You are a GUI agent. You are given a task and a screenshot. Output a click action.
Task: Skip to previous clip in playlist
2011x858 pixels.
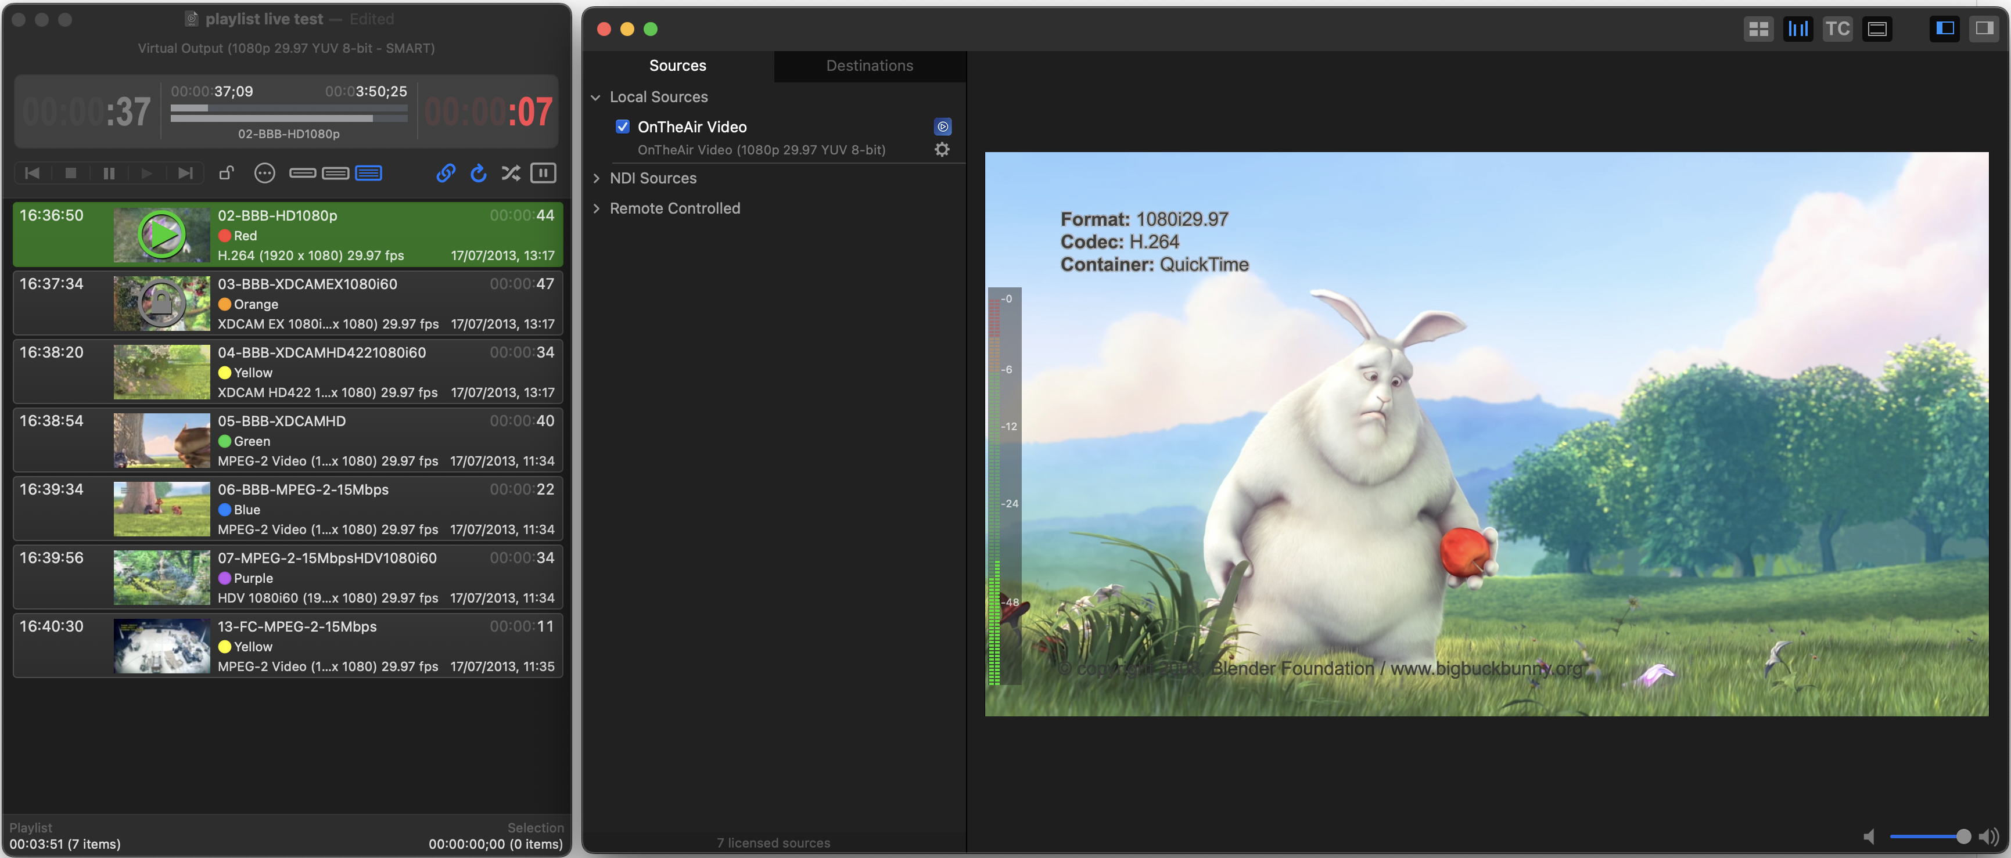coord(32,173)
